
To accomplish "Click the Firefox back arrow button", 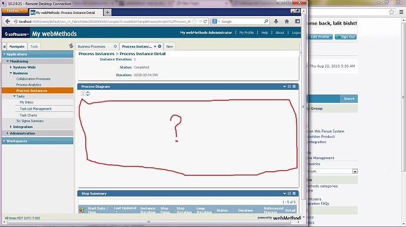I will coord(8,22).
